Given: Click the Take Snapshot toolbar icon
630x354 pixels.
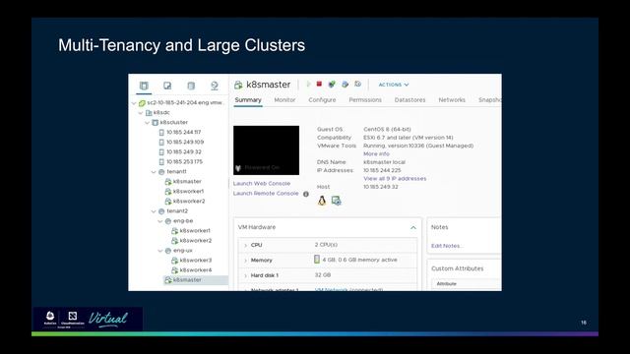Looking at the screenshot, I should click(357, 85).
